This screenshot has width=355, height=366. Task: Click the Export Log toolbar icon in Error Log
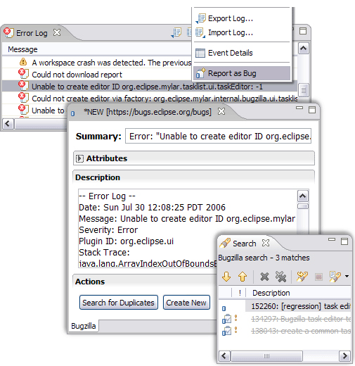tap(176, 33)
